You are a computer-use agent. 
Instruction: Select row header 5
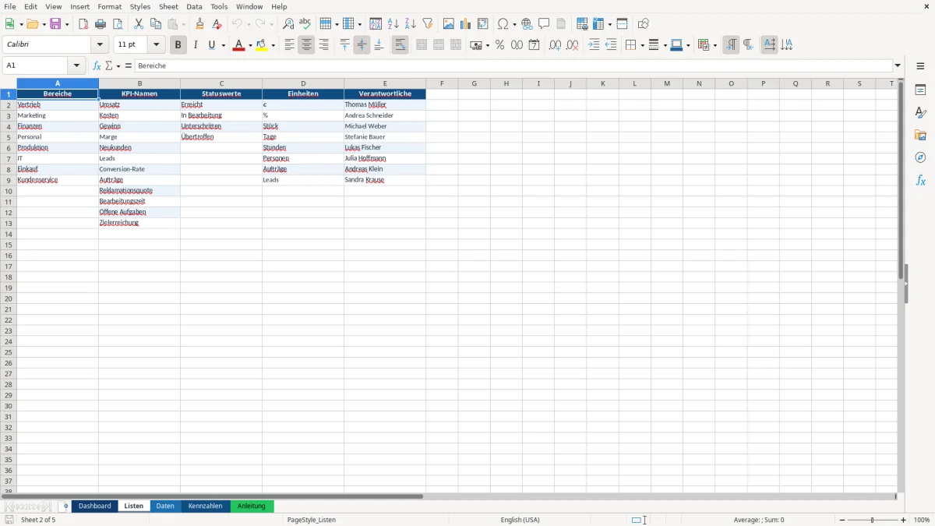(x=9, y=137)
